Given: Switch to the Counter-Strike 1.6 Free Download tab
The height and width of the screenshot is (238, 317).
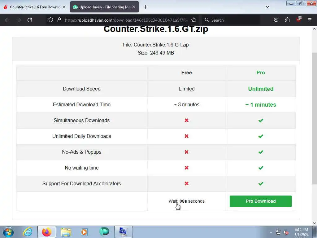Looking at the screenshot, I should coord(35,7).
